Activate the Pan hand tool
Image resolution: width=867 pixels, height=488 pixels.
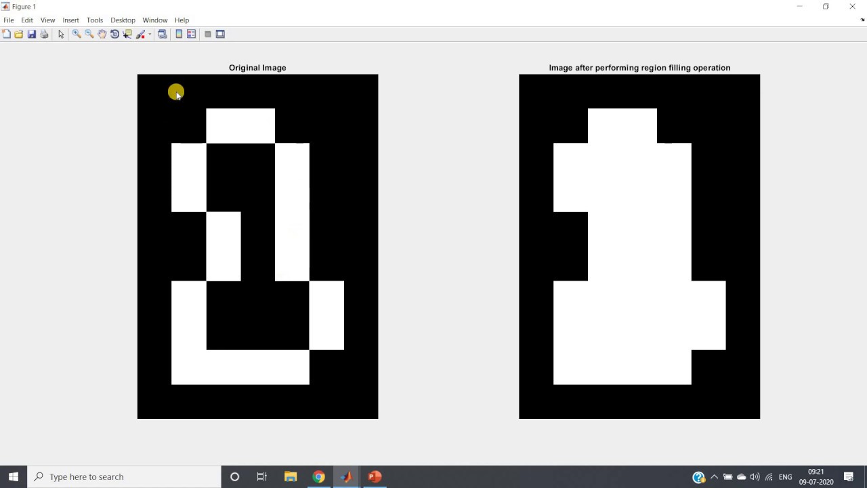tap(102, 34)
